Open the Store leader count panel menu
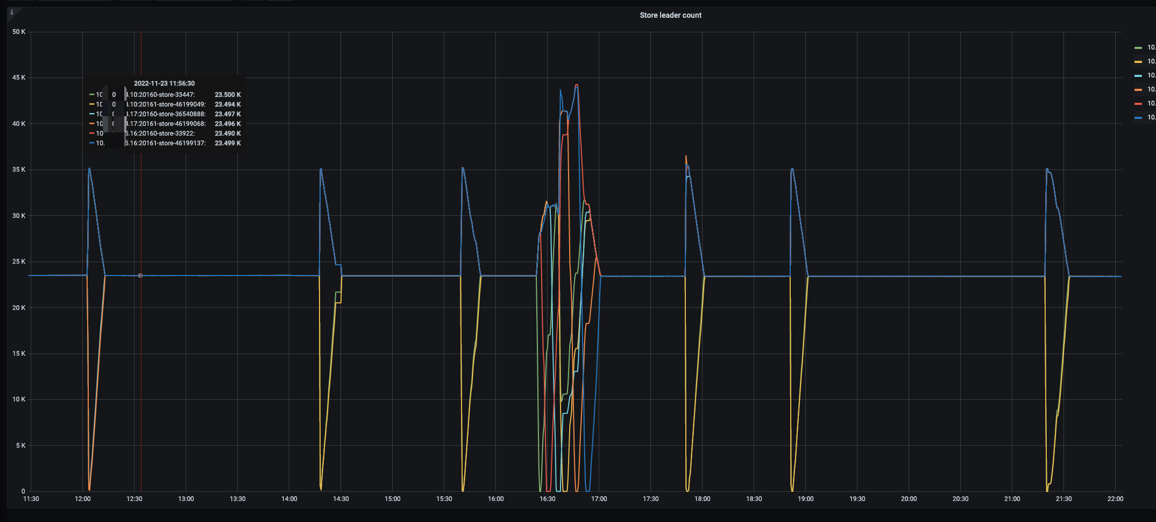 pos(670,16)
